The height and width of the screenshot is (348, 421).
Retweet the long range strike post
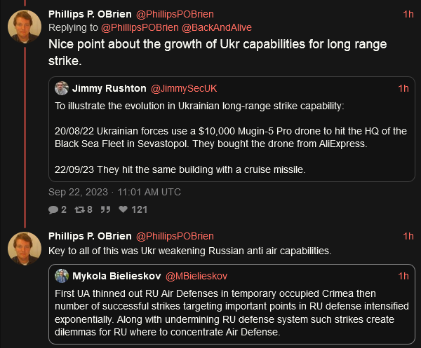[80, 209]
